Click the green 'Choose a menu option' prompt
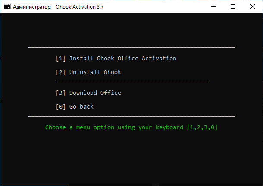The width and height of the screenshot is (263, 186). point(114,127)
